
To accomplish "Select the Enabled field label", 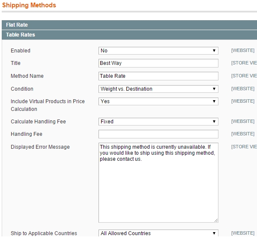I will (21, 51).
